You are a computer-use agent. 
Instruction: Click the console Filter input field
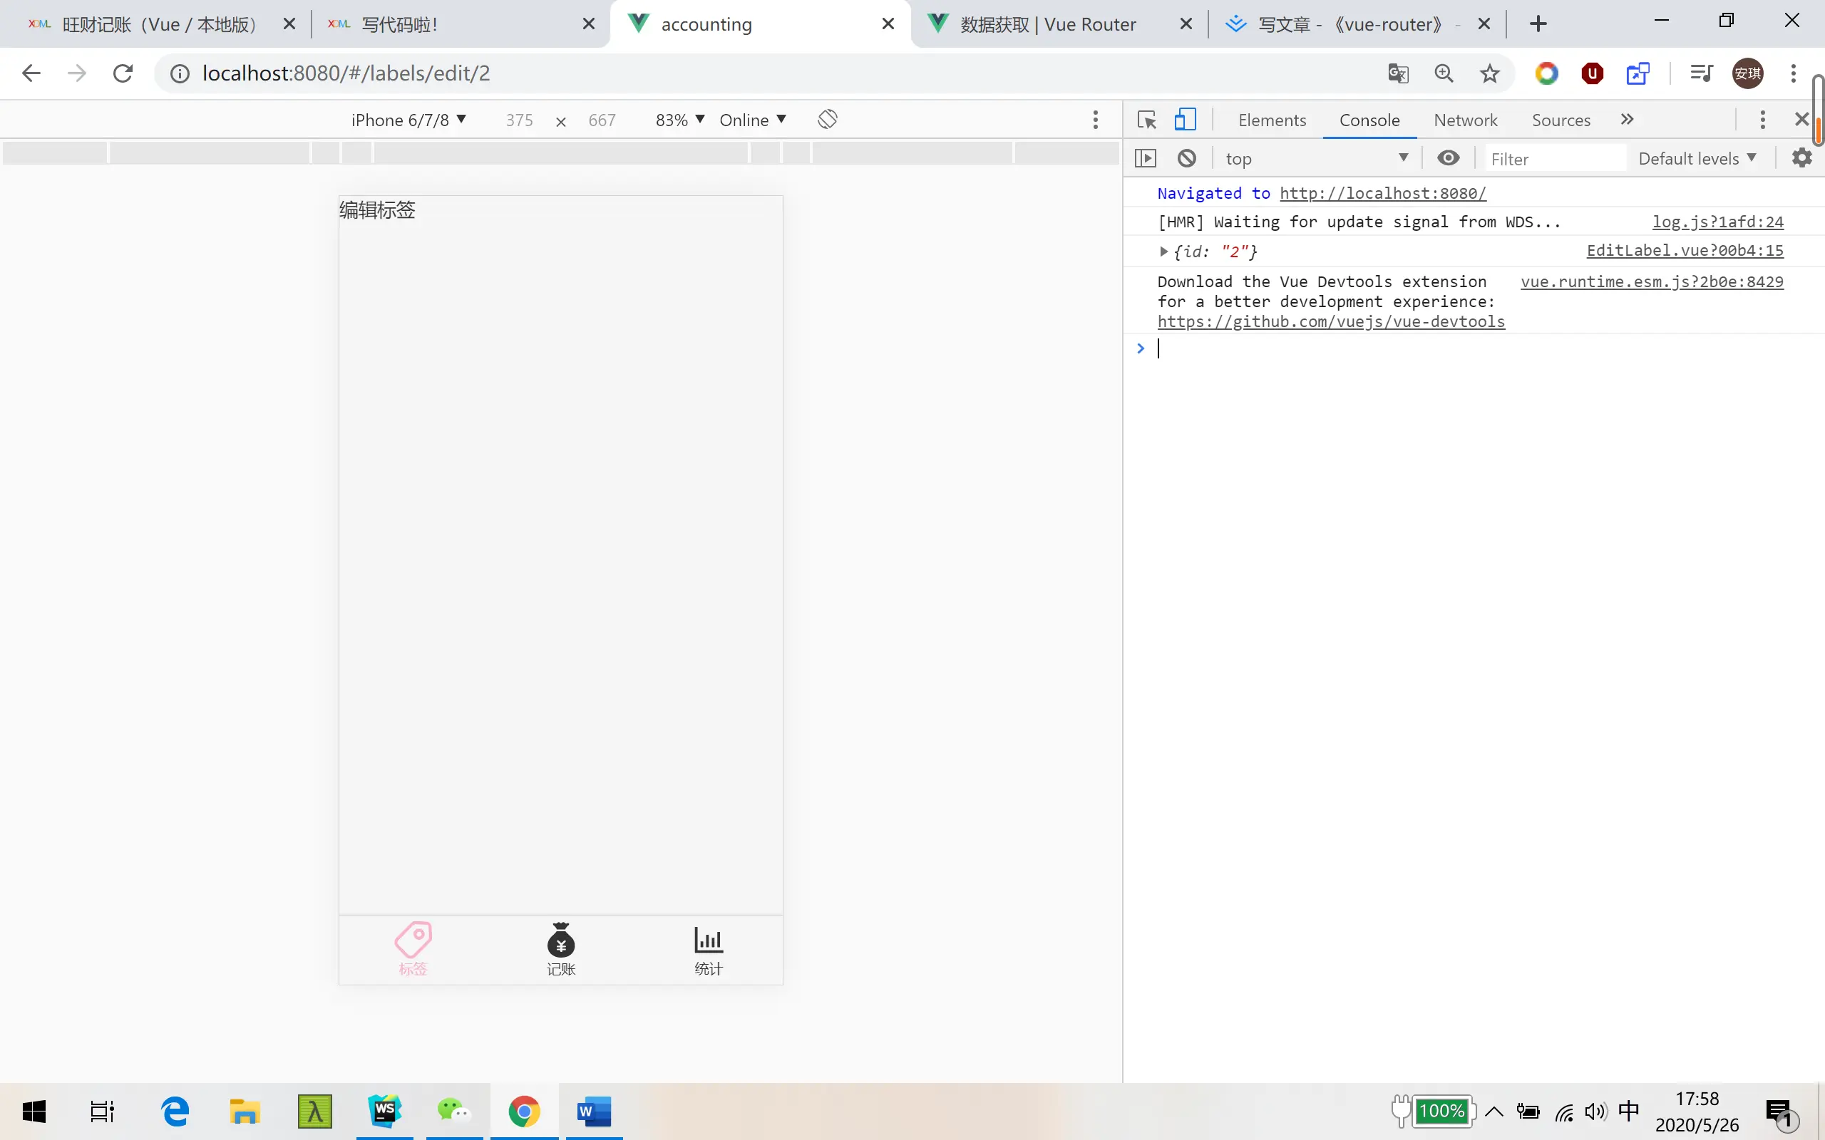pyautogui.click(x=1553, y=159)
